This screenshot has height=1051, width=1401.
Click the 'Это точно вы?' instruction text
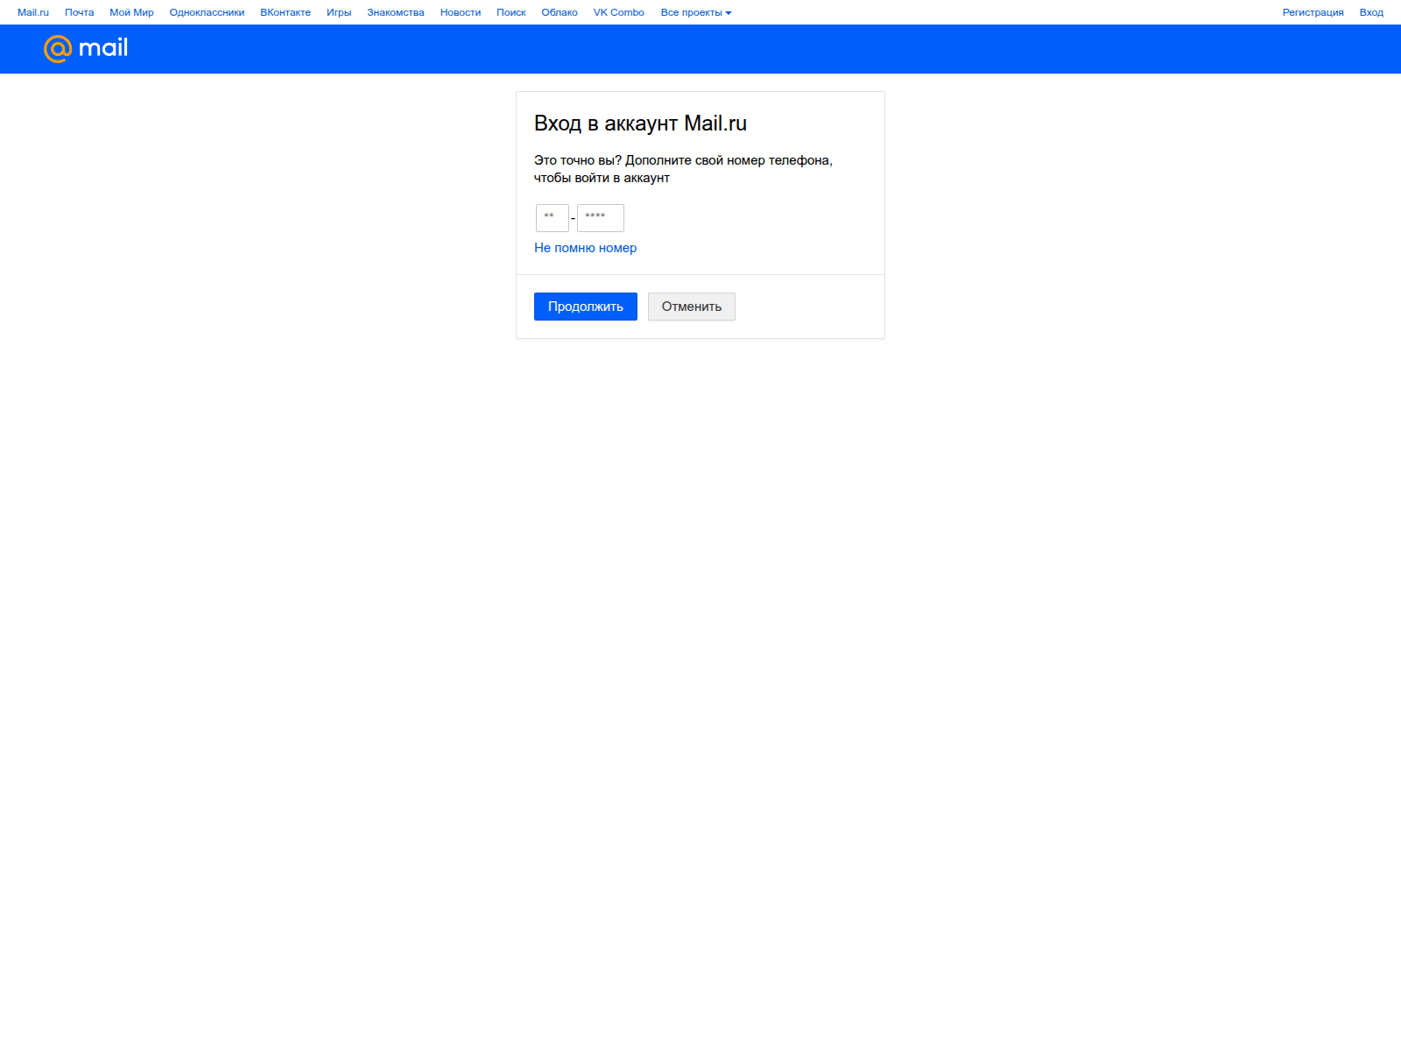click(x=683, y=169)
